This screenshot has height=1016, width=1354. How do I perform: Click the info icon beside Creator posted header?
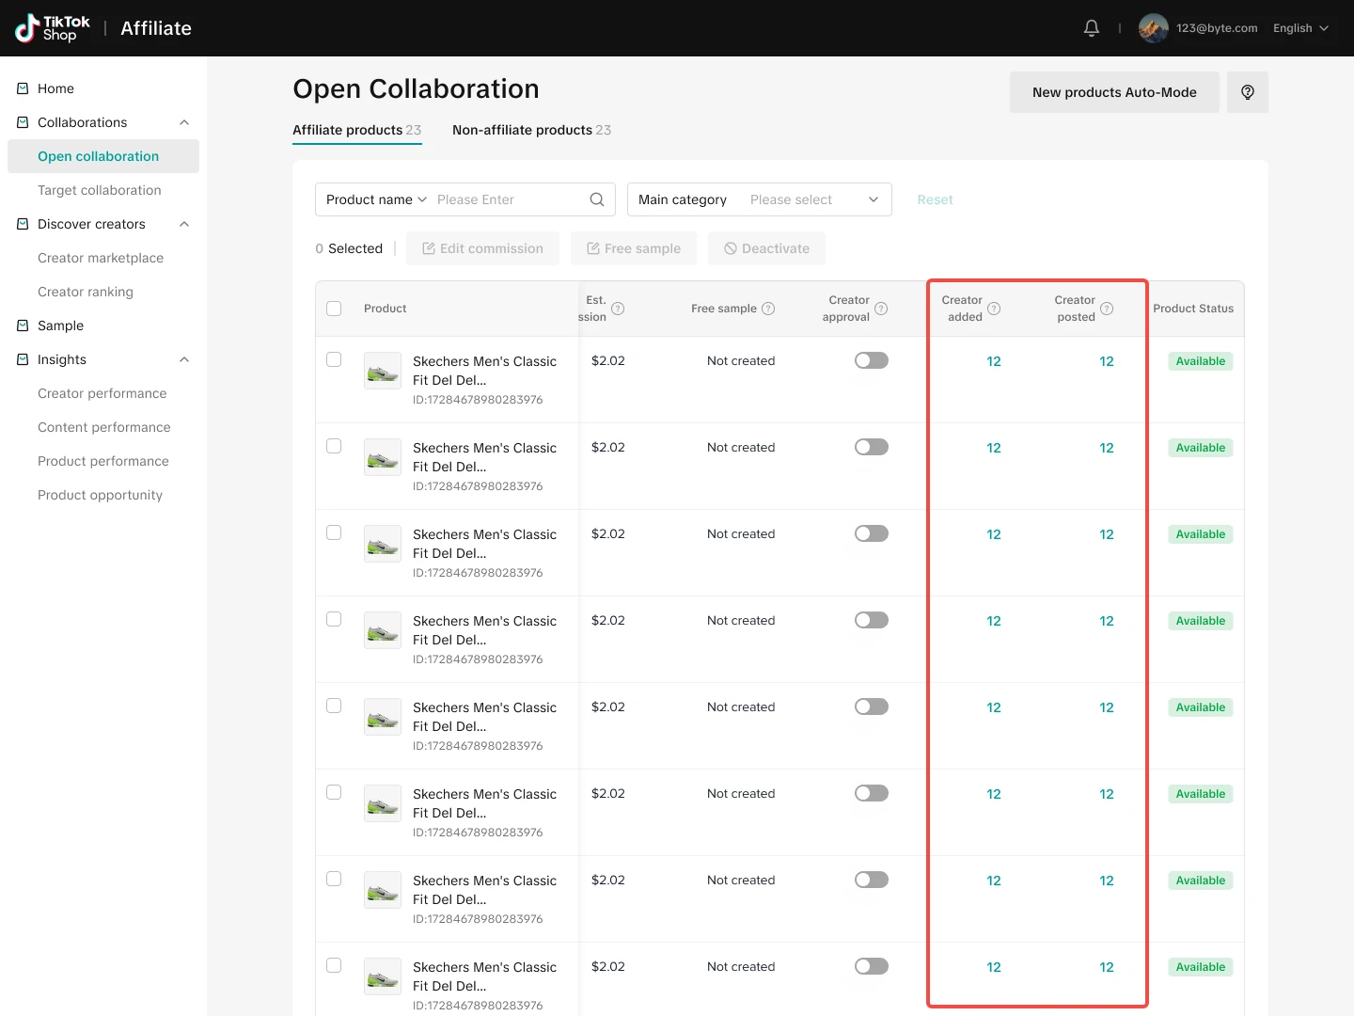[x=1107, y=309]
